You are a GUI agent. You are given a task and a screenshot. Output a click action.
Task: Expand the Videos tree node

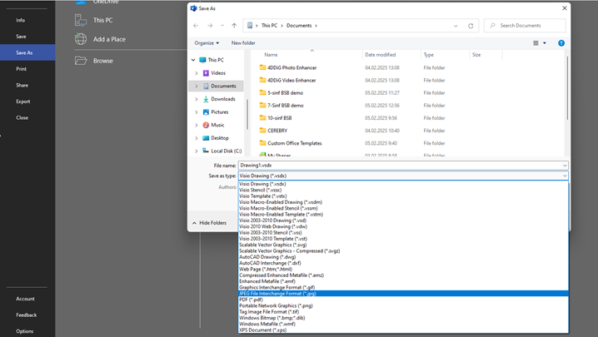point(197,73)
